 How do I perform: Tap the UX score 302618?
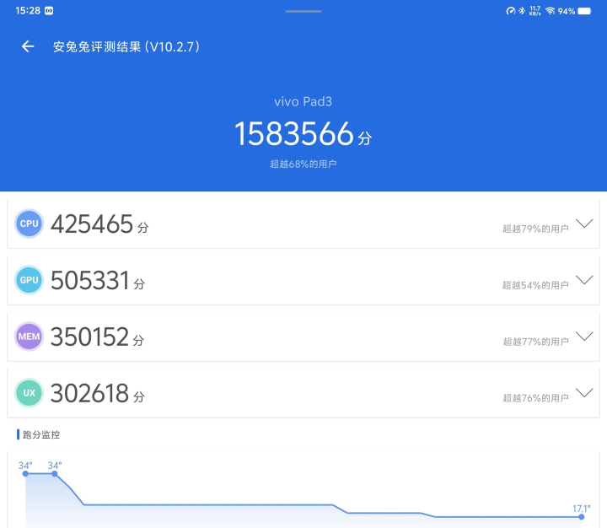pos(90,393)
